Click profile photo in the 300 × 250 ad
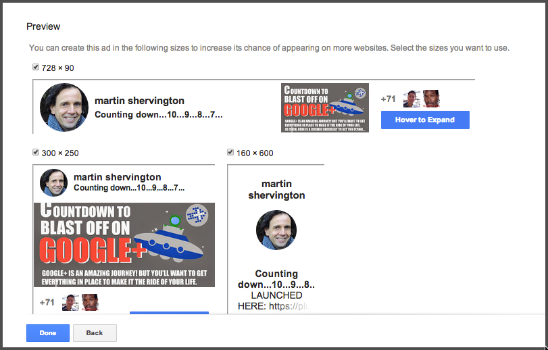This screenshot has height=350, width=548. [x=53, y=182]
